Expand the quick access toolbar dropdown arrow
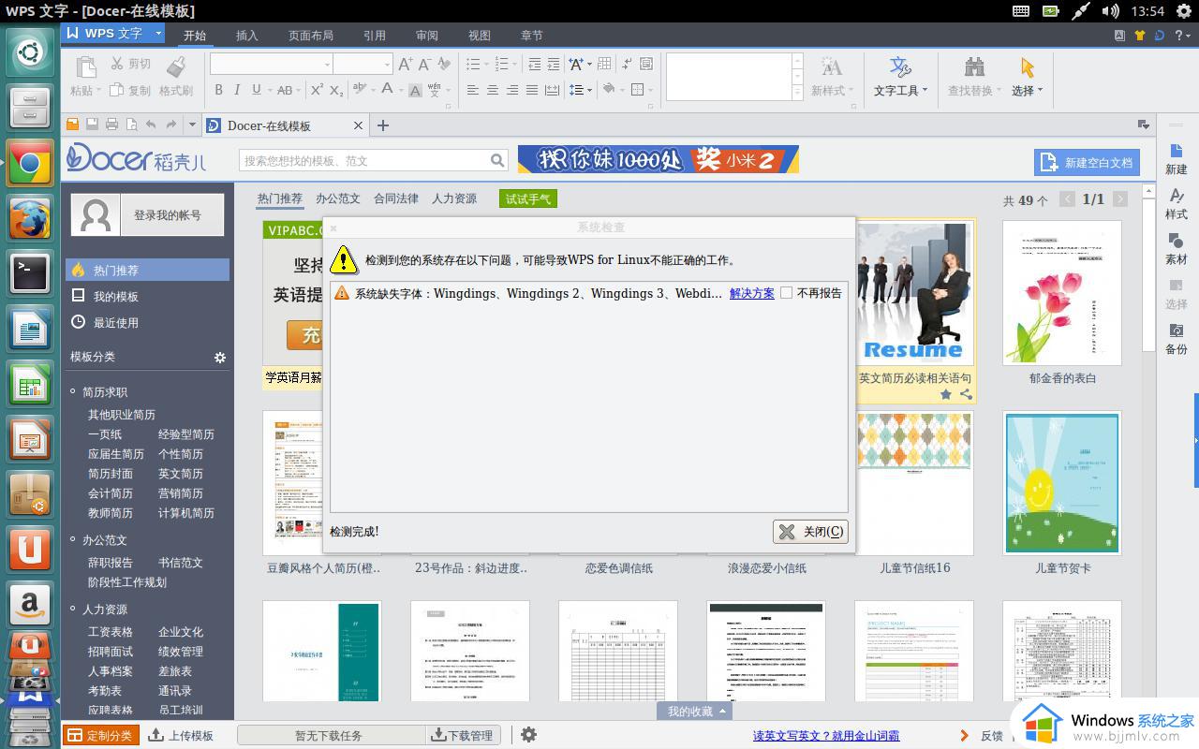The height and width of the screenshot is (749, 1199). coord(192,125)
